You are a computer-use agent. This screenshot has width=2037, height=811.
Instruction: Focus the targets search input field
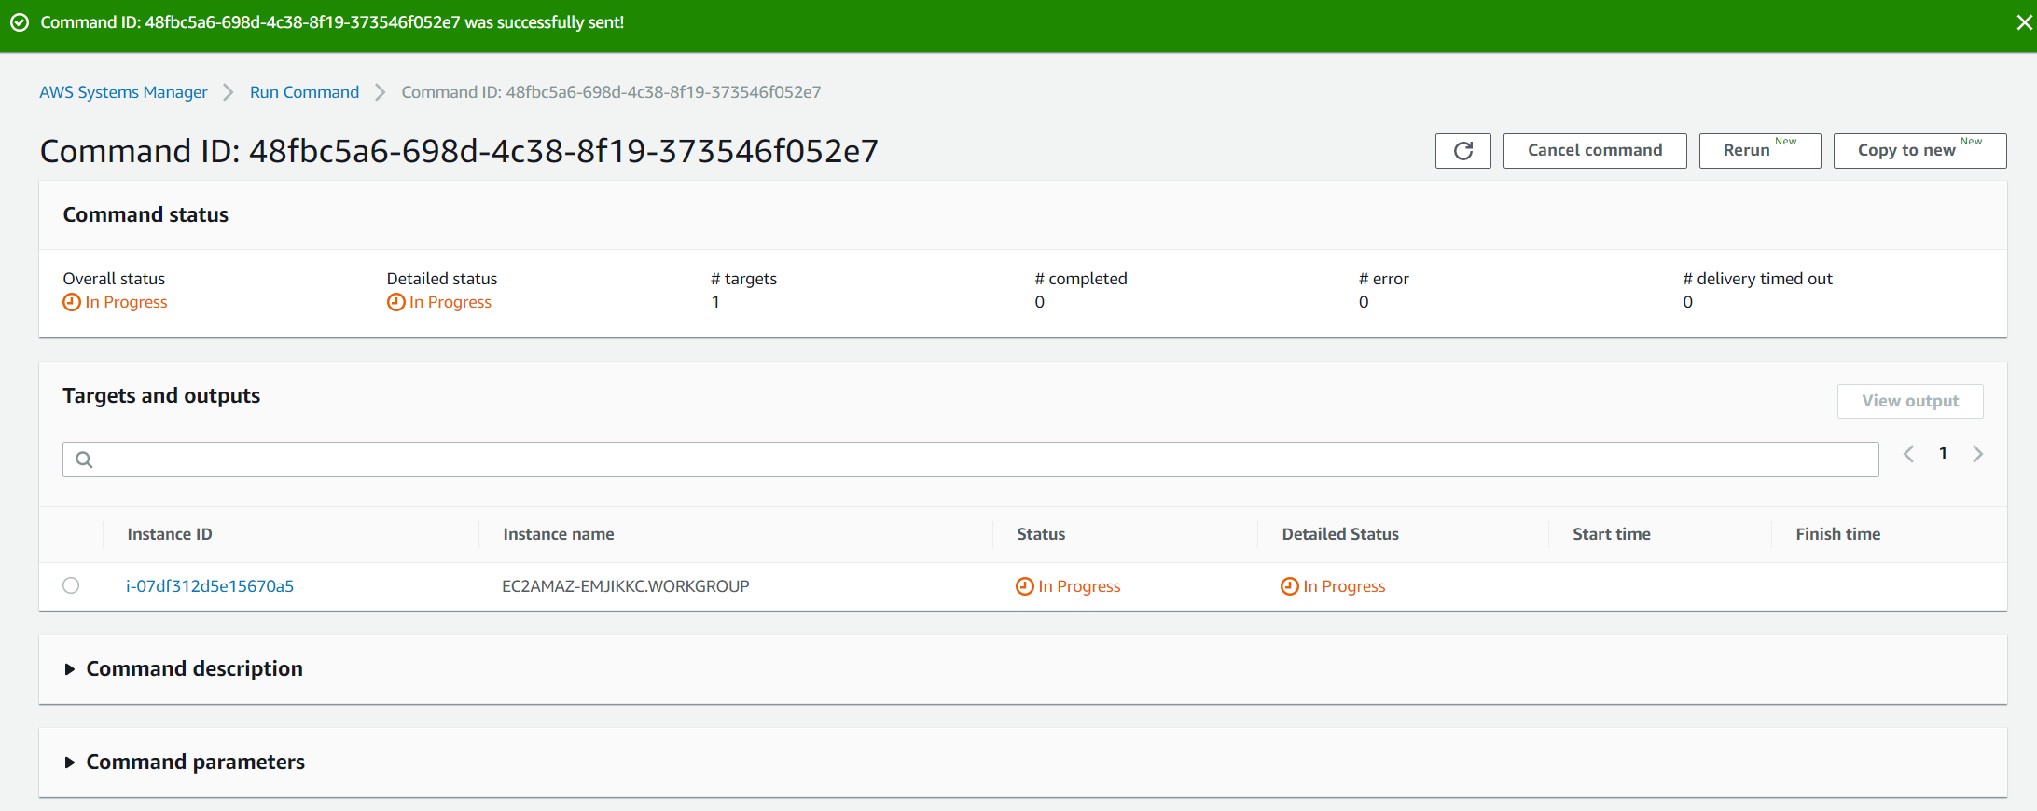click(x=970, y=460)
